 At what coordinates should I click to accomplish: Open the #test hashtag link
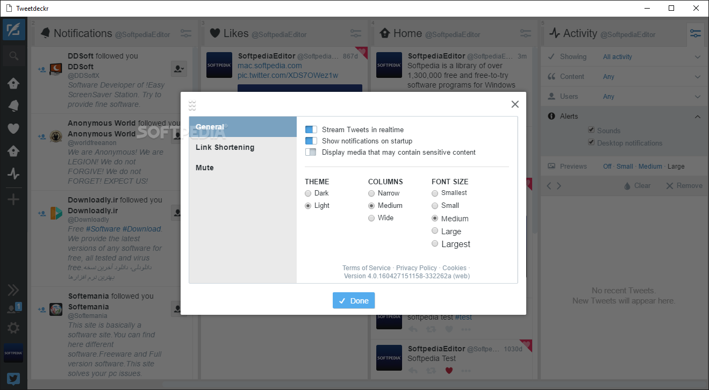(463, 317)
